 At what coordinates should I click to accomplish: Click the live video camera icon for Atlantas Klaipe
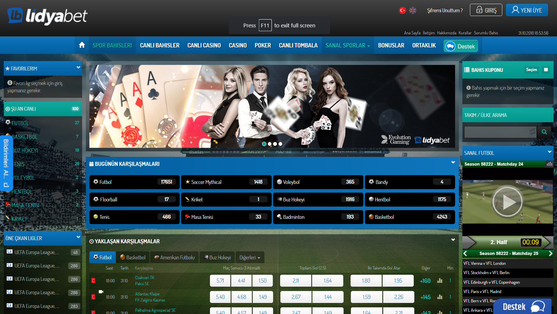click(101, 292)
